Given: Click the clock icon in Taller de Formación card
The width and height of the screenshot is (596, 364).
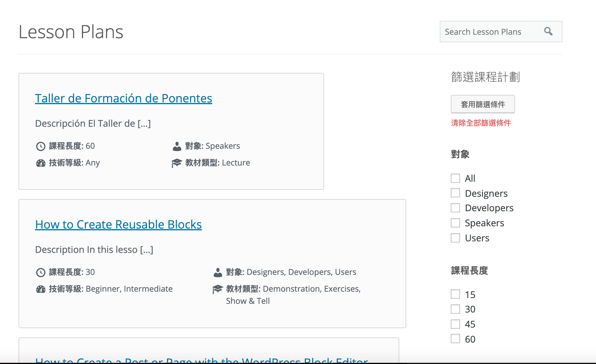Looking at the screenshot, I should (x=41, y=146).
